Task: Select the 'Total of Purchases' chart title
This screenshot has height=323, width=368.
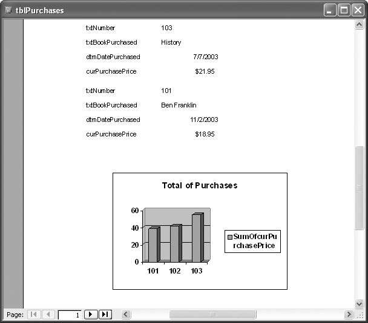Action: click(x=199, y=185)
